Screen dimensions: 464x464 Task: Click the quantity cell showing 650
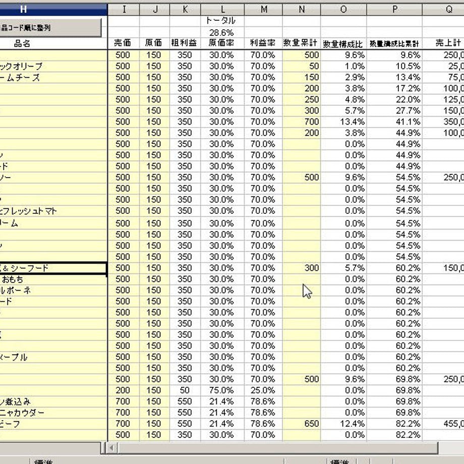[x=302, y=424]
